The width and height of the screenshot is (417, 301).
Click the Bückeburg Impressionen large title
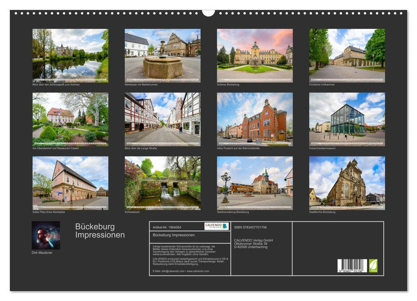[x=100, y=231]
